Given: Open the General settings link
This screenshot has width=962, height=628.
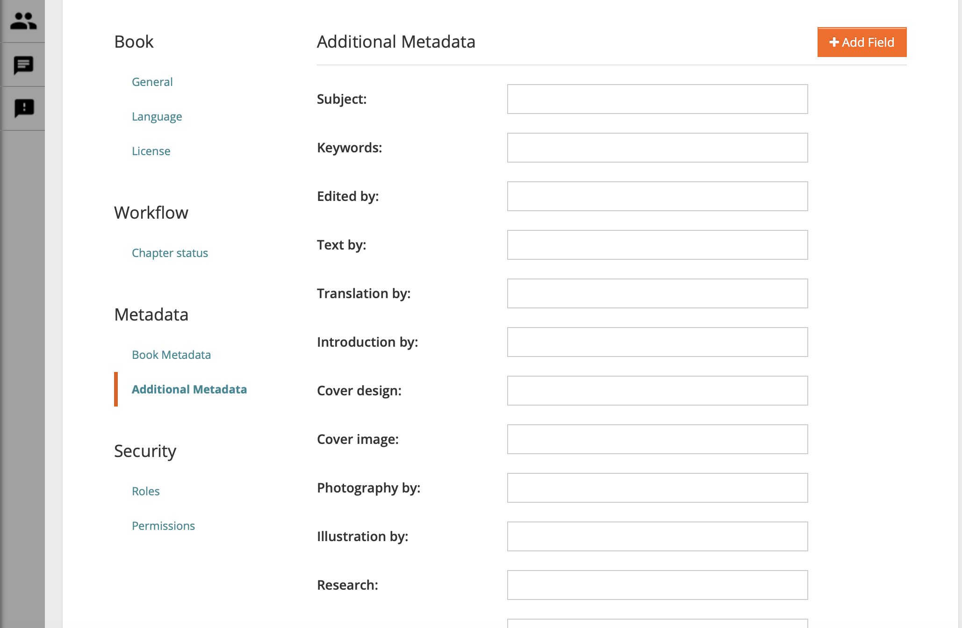Looking at the screenshot, I should pos(152,82).
